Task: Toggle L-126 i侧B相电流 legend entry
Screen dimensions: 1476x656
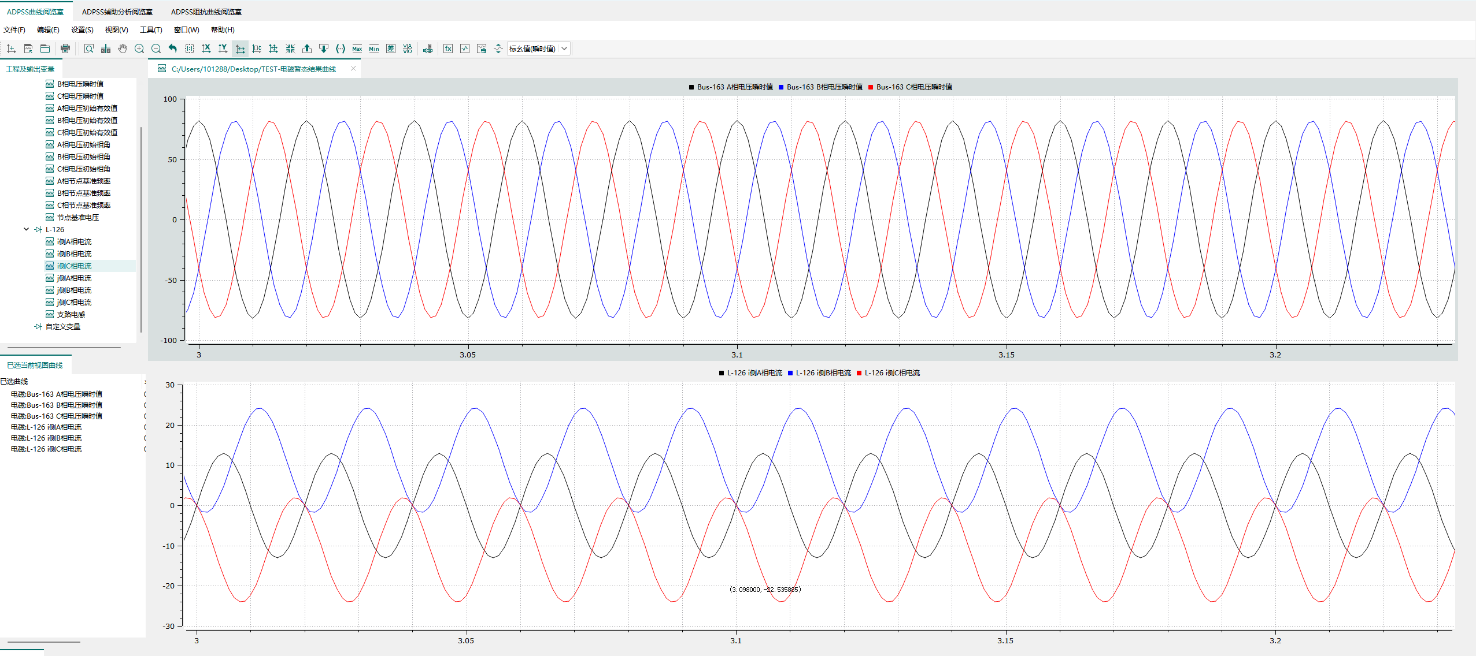Action: tap(823, 373)
